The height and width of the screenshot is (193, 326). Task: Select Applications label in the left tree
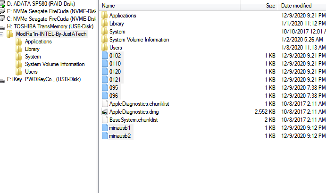[x=38, y=42]
